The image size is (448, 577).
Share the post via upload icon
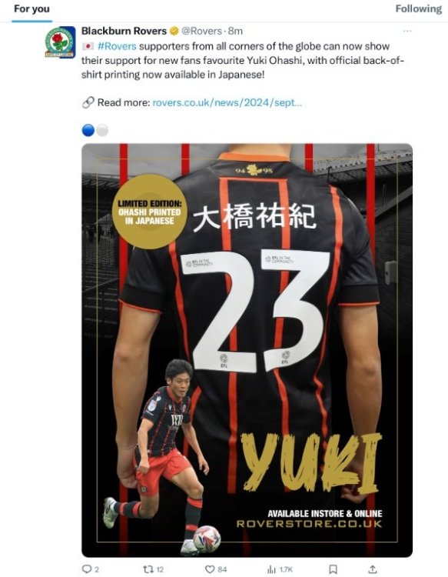[x=372, y=569]
